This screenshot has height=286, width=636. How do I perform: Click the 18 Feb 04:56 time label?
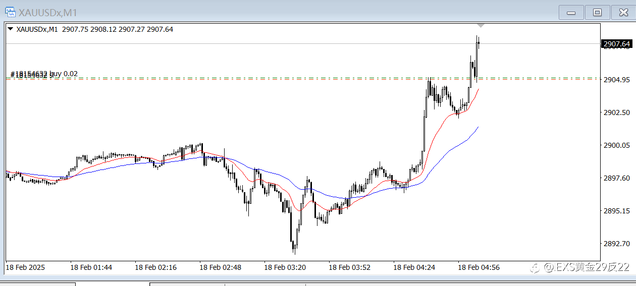(x=479, y=267)
